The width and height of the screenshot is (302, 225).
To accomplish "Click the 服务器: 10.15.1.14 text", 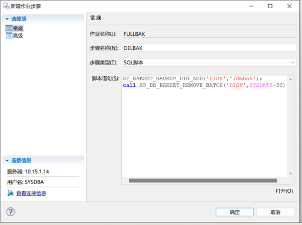I will point(28,172).
